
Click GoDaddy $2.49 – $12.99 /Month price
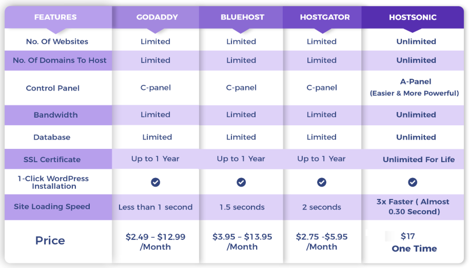coord(155,242)
